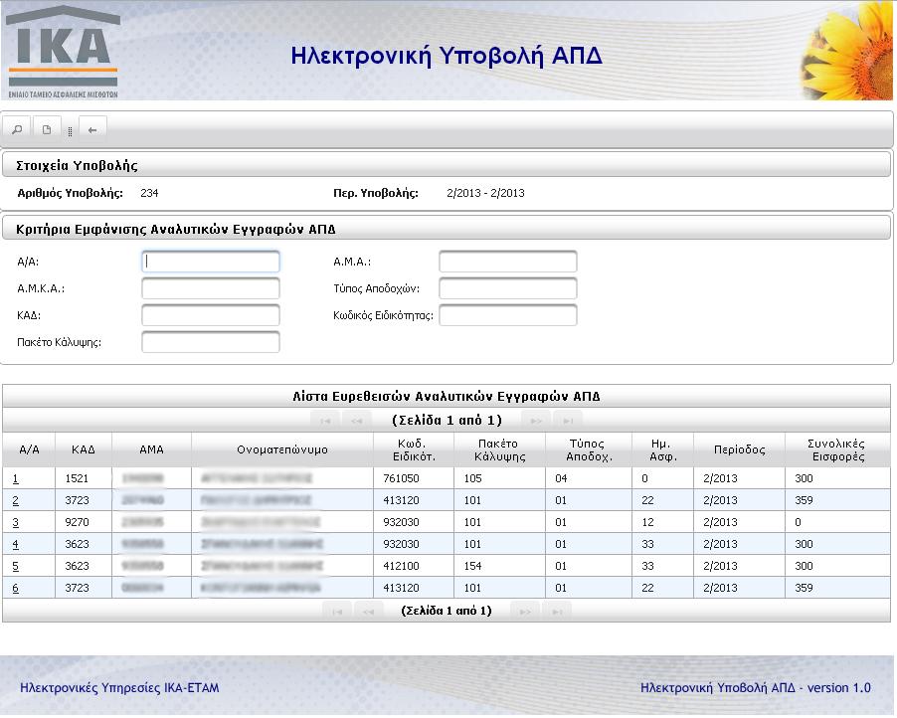Image resolution: width=897 pixels, height=718 pixels.
Task: Click the ΚΑΔ column header
Action: click(84, 449)
